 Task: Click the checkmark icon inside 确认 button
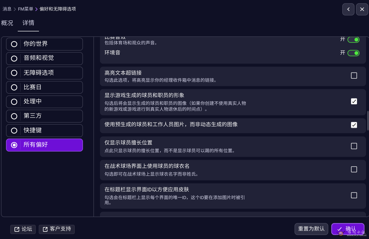click(340, 229)
